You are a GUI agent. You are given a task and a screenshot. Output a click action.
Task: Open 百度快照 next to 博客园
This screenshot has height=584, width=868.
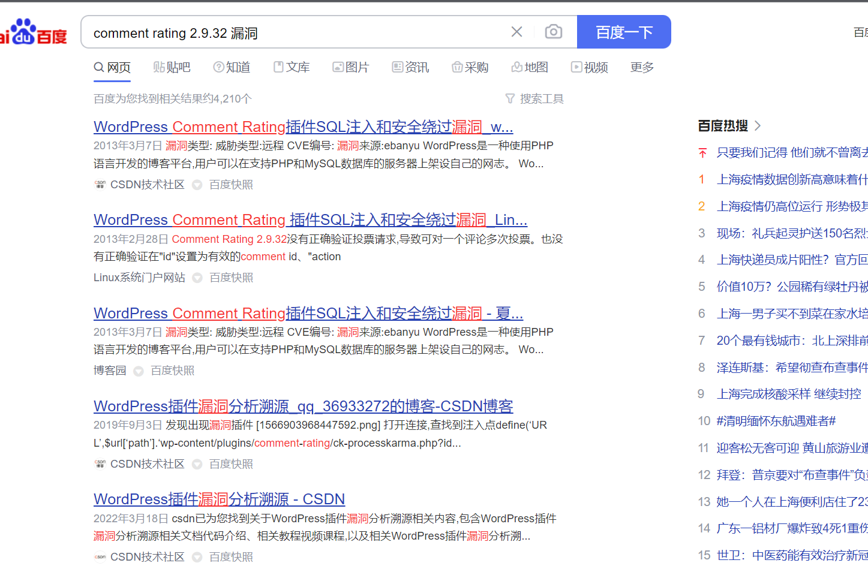point(173,371)
